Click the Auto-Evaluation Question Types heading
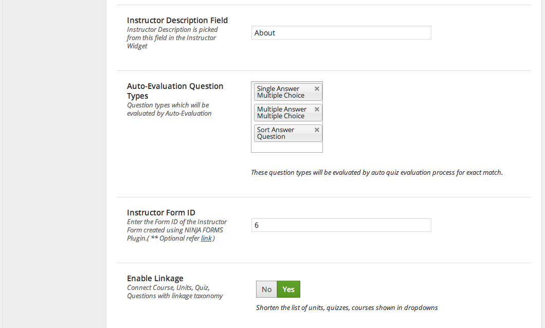The image size is (545, 328). click(x=175, y=91)
